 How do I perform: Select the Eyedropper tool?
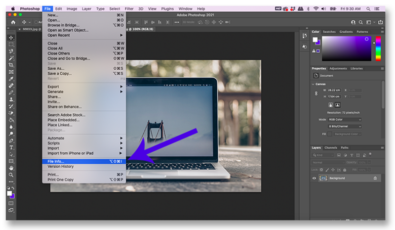[x=11, y=79]
